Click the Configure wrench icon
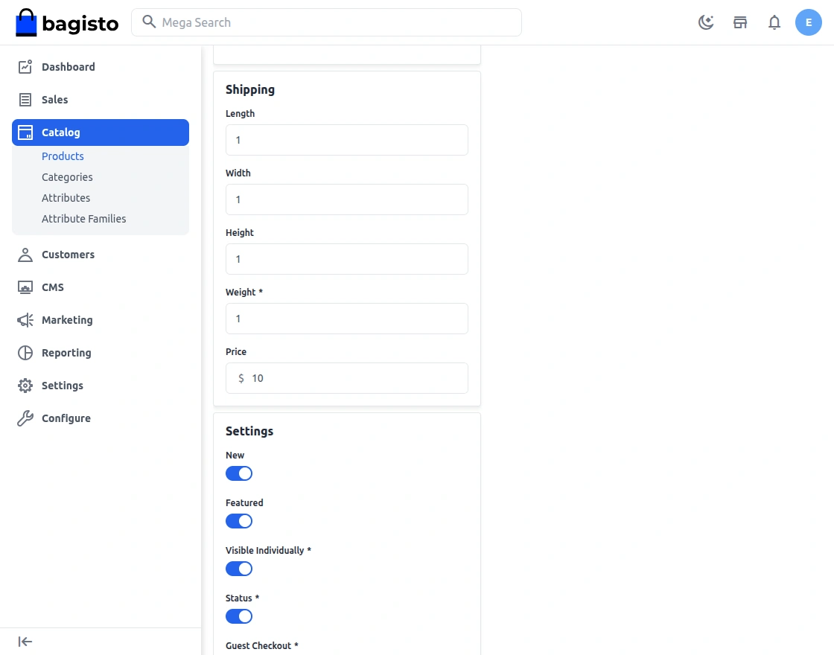The height and width of the screenshot is (655, 834). coord(25,418)
